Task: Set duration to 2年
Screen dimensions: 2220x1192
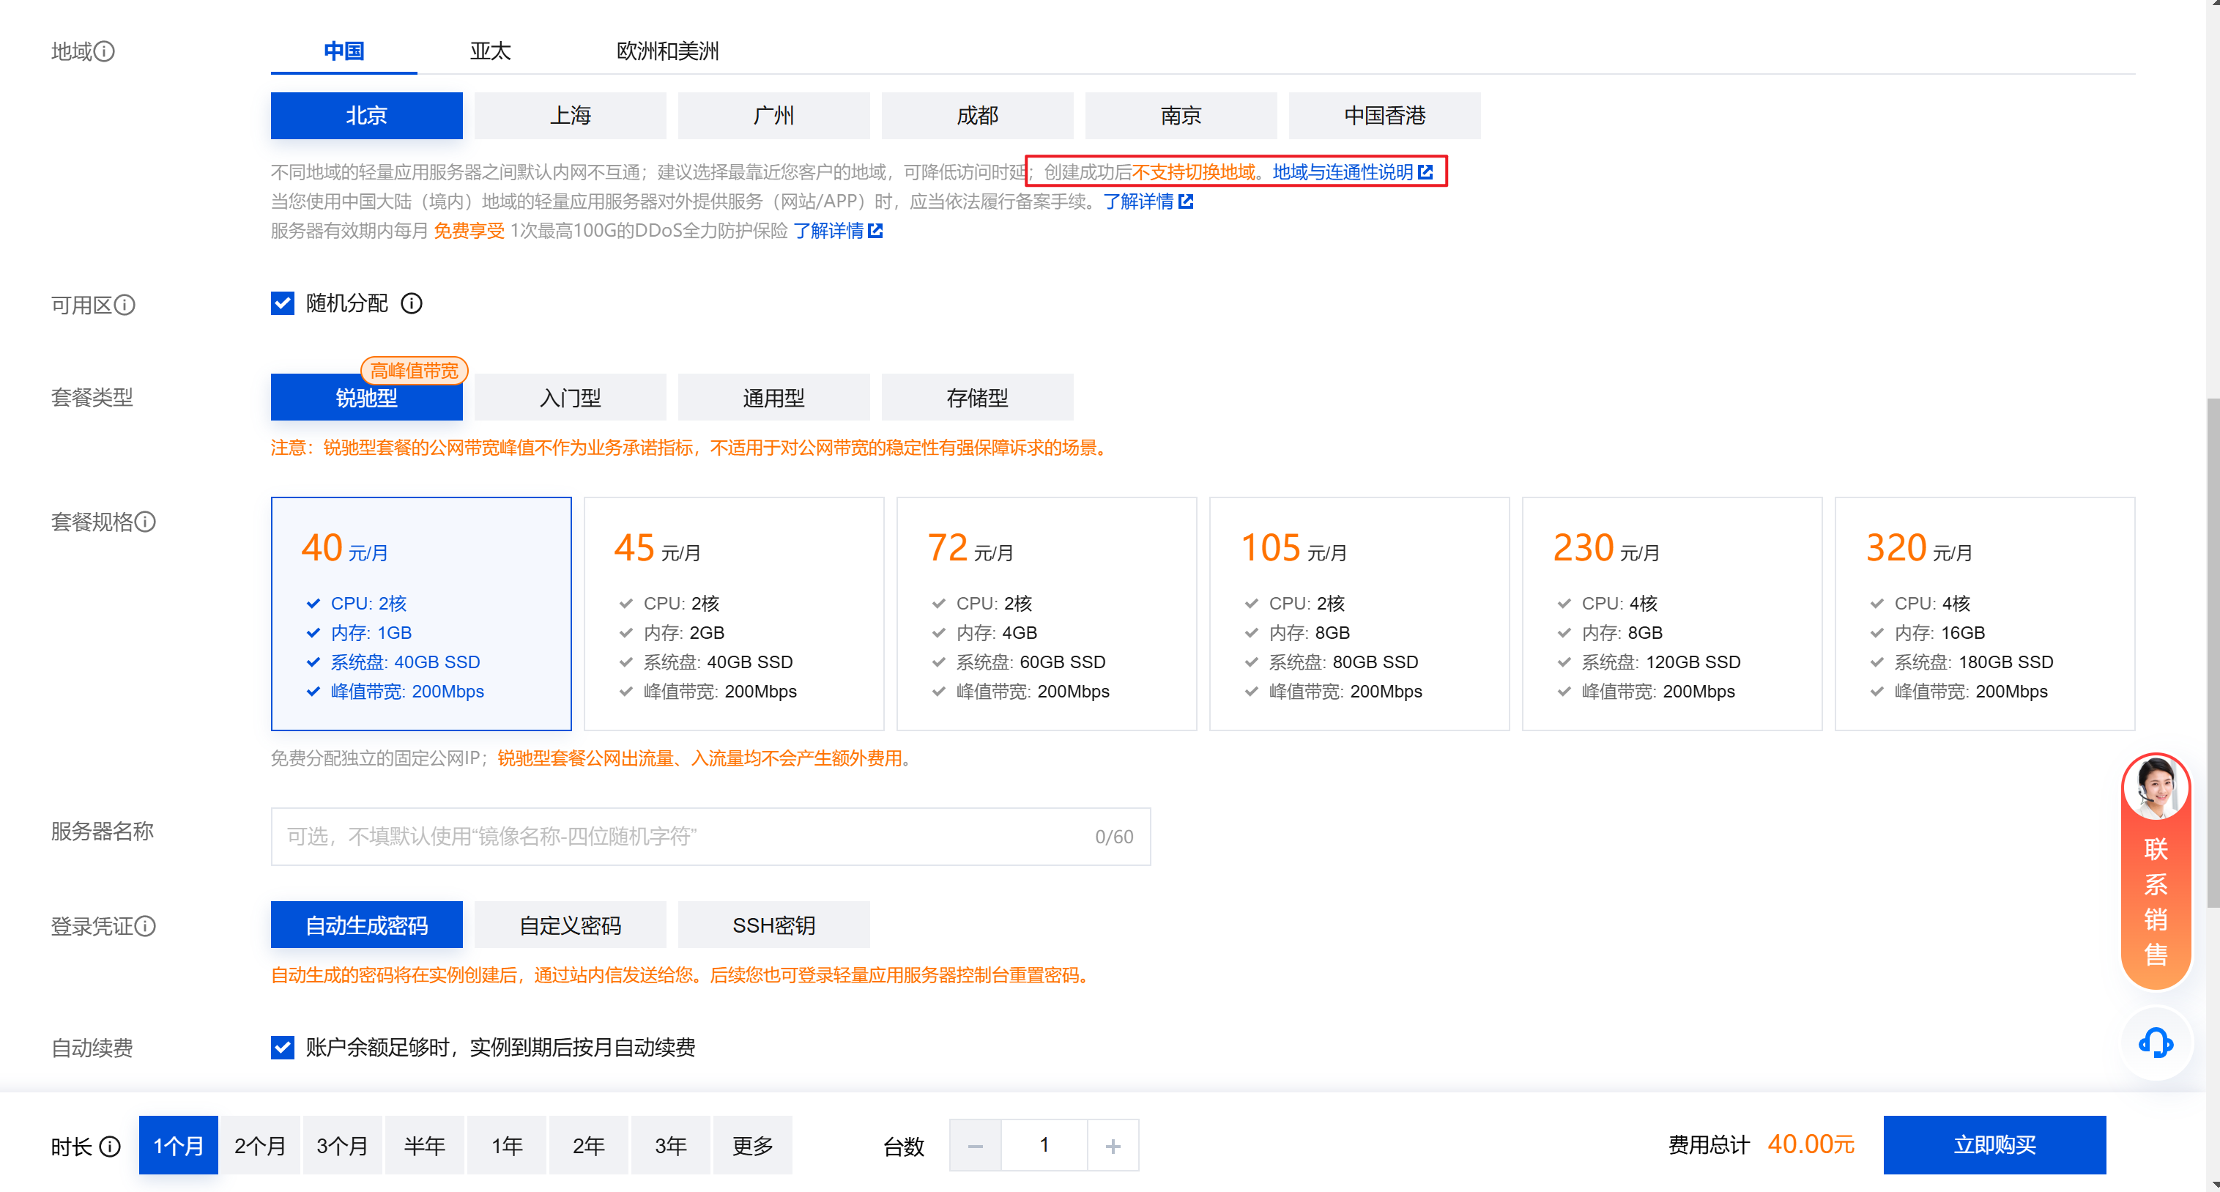Action: 587,1145
